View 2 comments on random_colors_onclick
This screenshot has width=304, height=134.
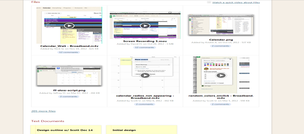(220, 104)
